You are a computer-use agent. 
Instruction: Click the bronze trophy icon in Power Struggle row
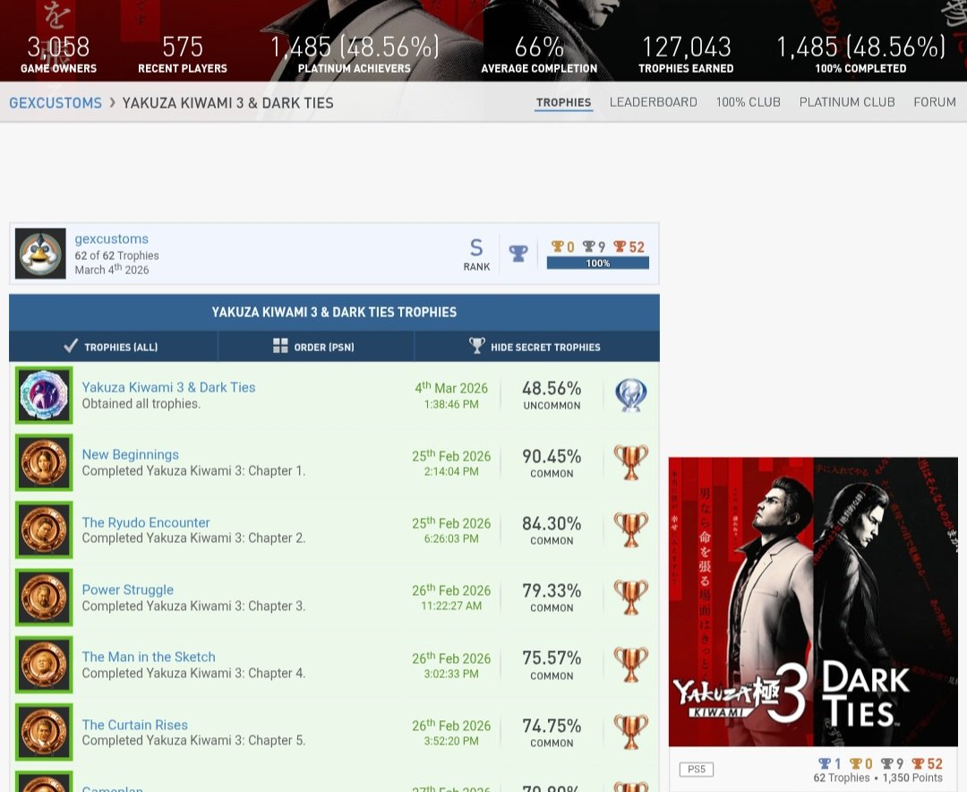631,597
